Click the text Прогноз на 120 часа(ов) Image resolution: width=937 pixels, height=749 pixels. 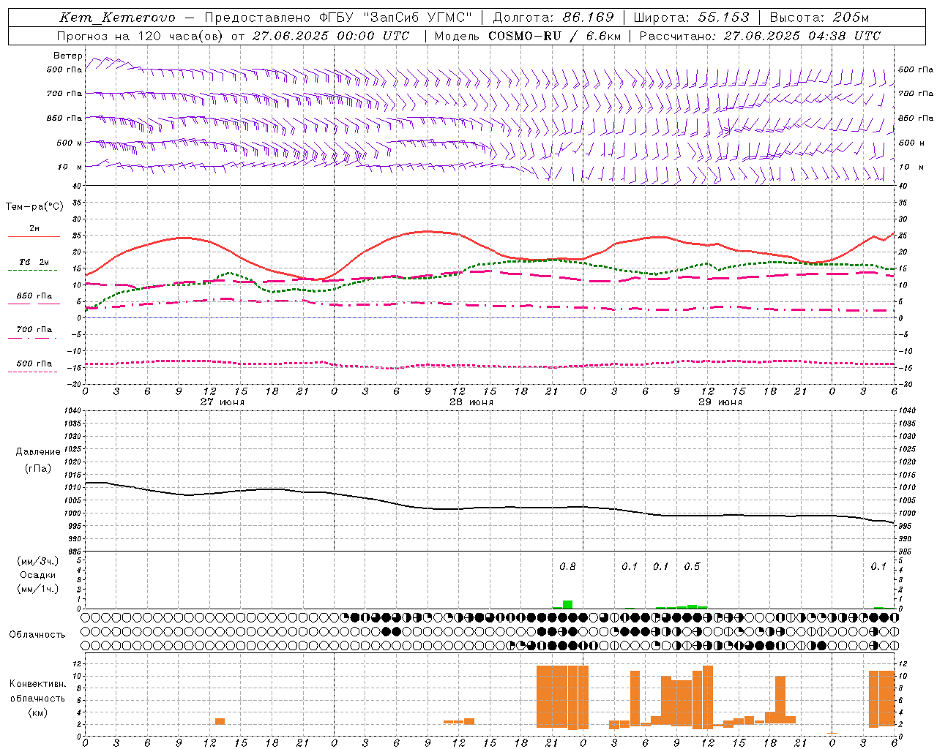tap(141, 36)
